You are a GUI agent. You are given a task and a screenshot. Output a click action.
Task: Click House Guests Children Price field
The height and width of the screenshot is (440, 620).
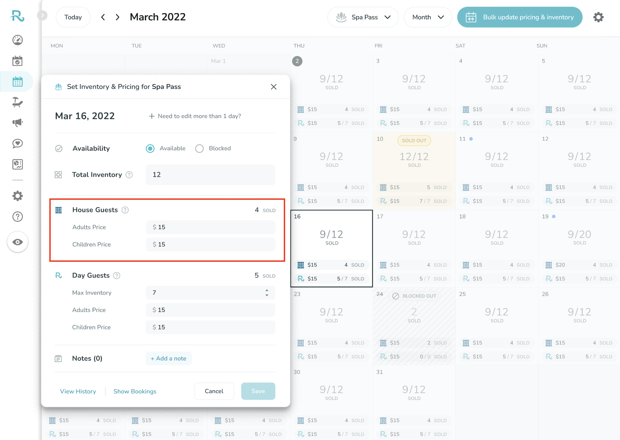coord(210,244)
